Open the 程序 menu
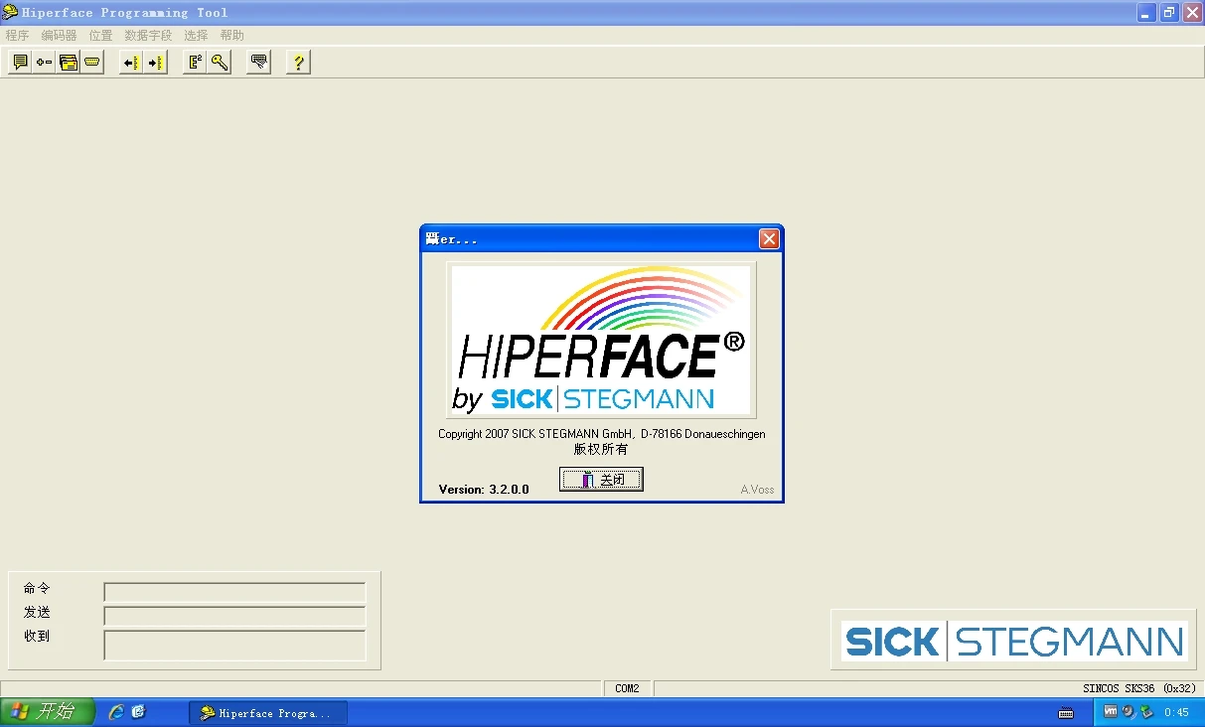Viewport: 1205px width, 727px height. coord(17,36)
